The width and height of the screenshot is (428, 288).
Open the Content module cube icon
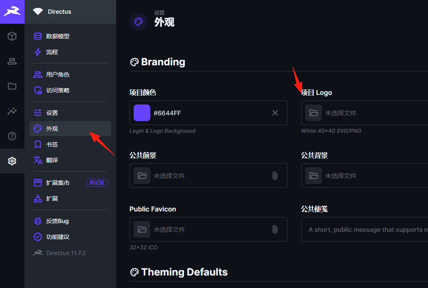tap(12, 36)
